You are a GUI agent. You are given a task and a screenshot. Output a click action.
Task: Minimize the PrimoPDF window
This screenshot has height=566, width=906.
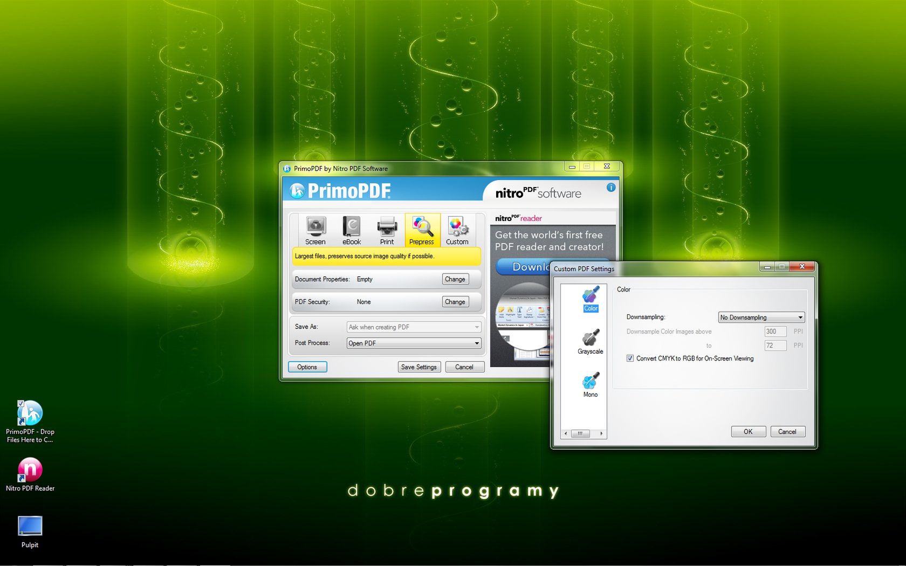tap(572, 167)
